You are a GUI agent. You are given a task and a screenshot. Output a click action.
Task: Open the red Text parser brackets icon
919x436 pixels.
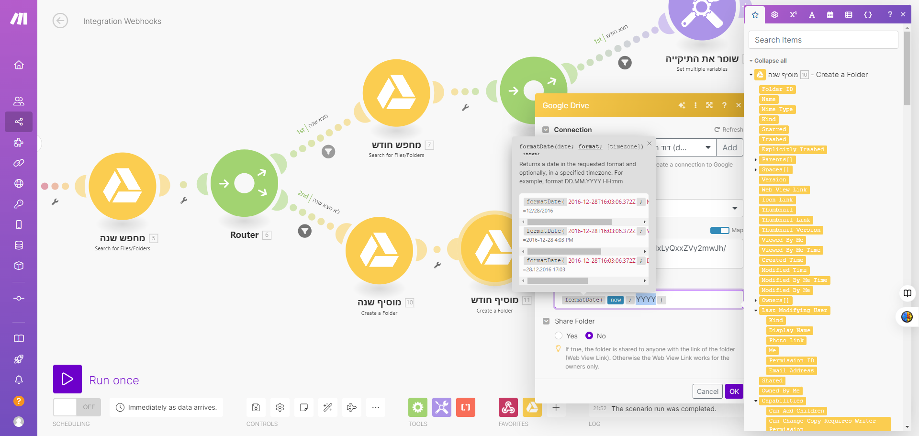coord(466,407)
